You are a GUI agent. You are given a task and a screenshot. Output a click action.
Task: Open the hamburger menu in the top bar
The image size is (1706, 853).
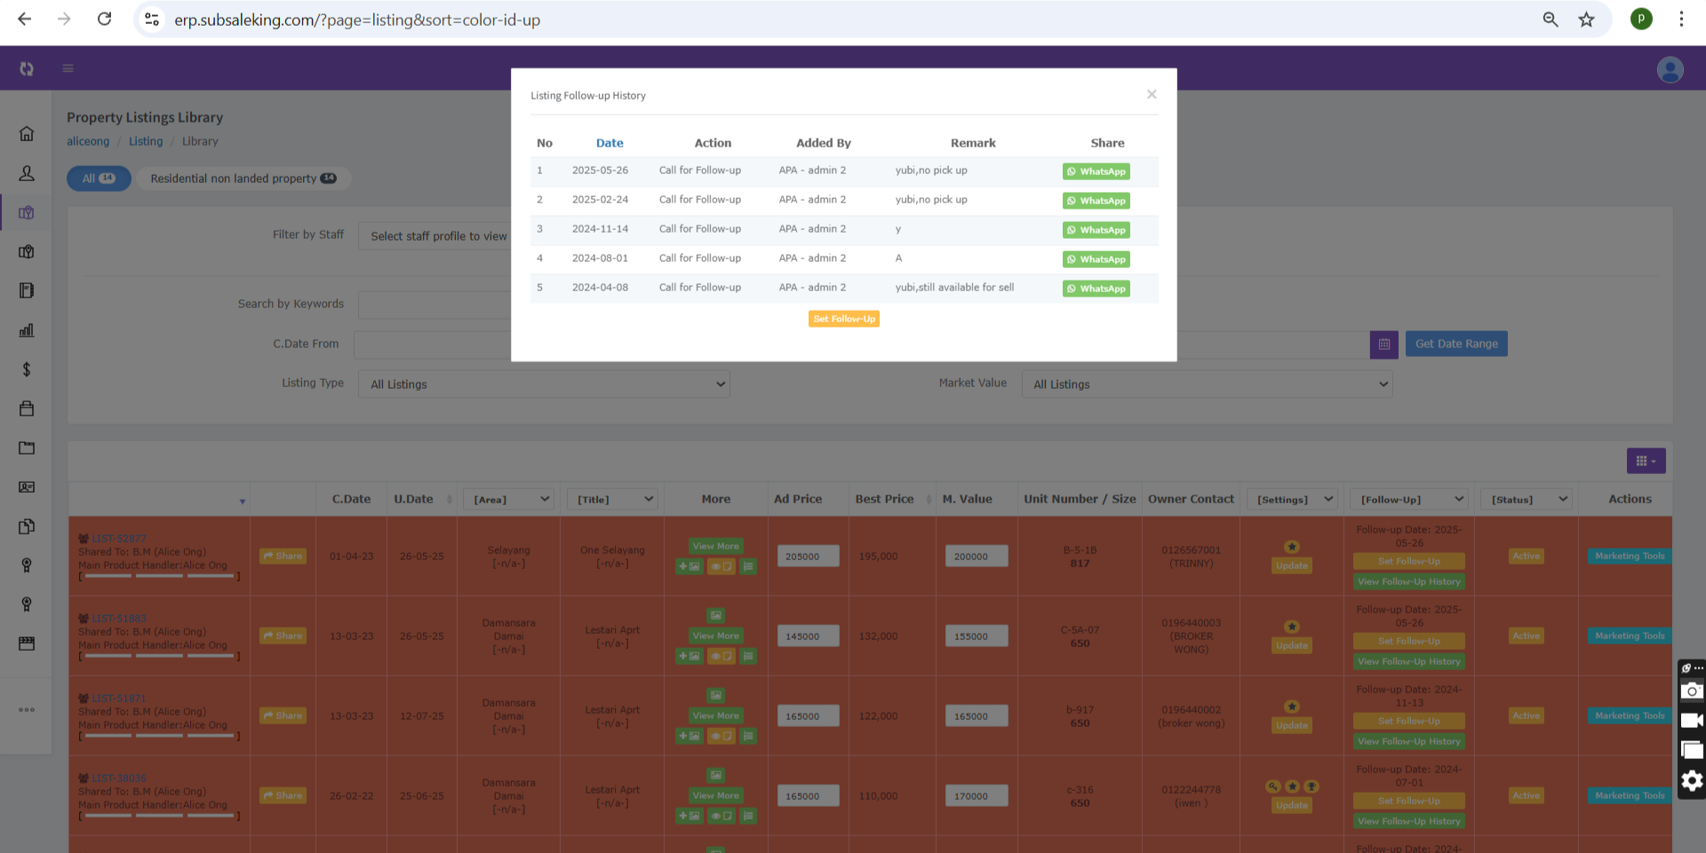tap(68, 68)
